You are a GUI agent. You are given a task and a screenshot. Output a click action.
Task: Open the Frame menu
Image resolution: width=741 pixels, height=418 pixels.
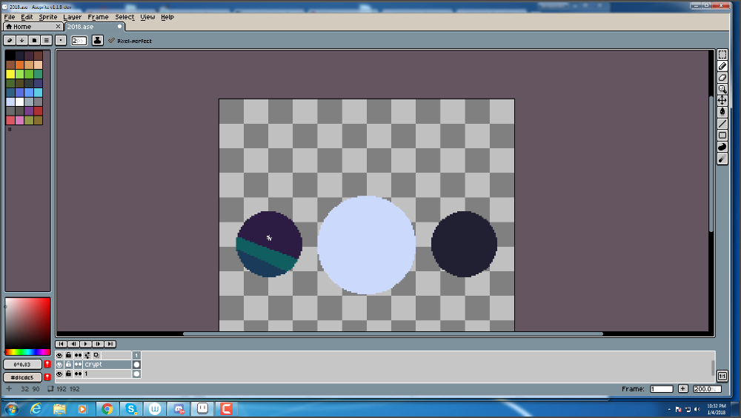pos(98,17)
